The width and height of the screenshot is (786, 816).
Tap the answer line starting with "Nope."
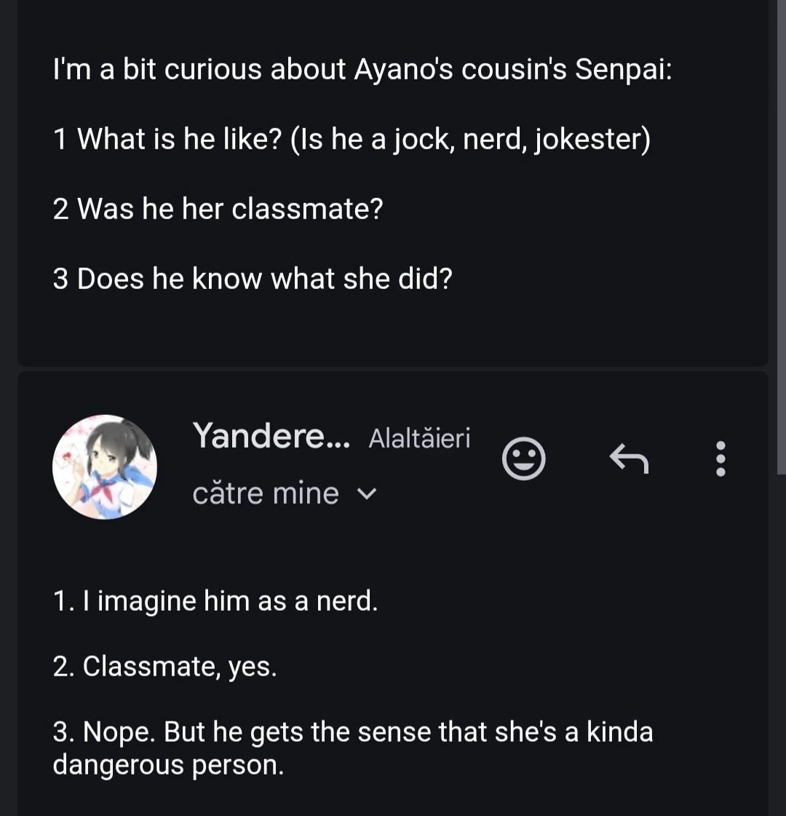352,732
